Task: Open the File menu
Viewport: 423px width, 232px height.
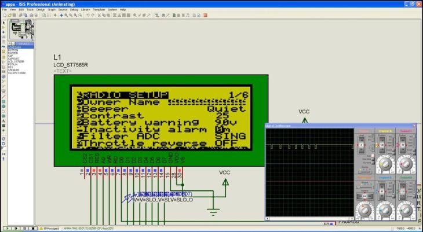Action: (4, 9)
